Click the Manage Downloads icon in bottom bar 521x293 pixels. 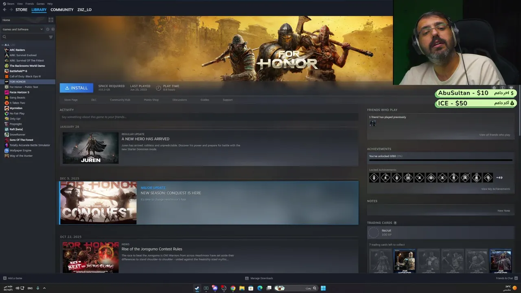click(247, 278)
